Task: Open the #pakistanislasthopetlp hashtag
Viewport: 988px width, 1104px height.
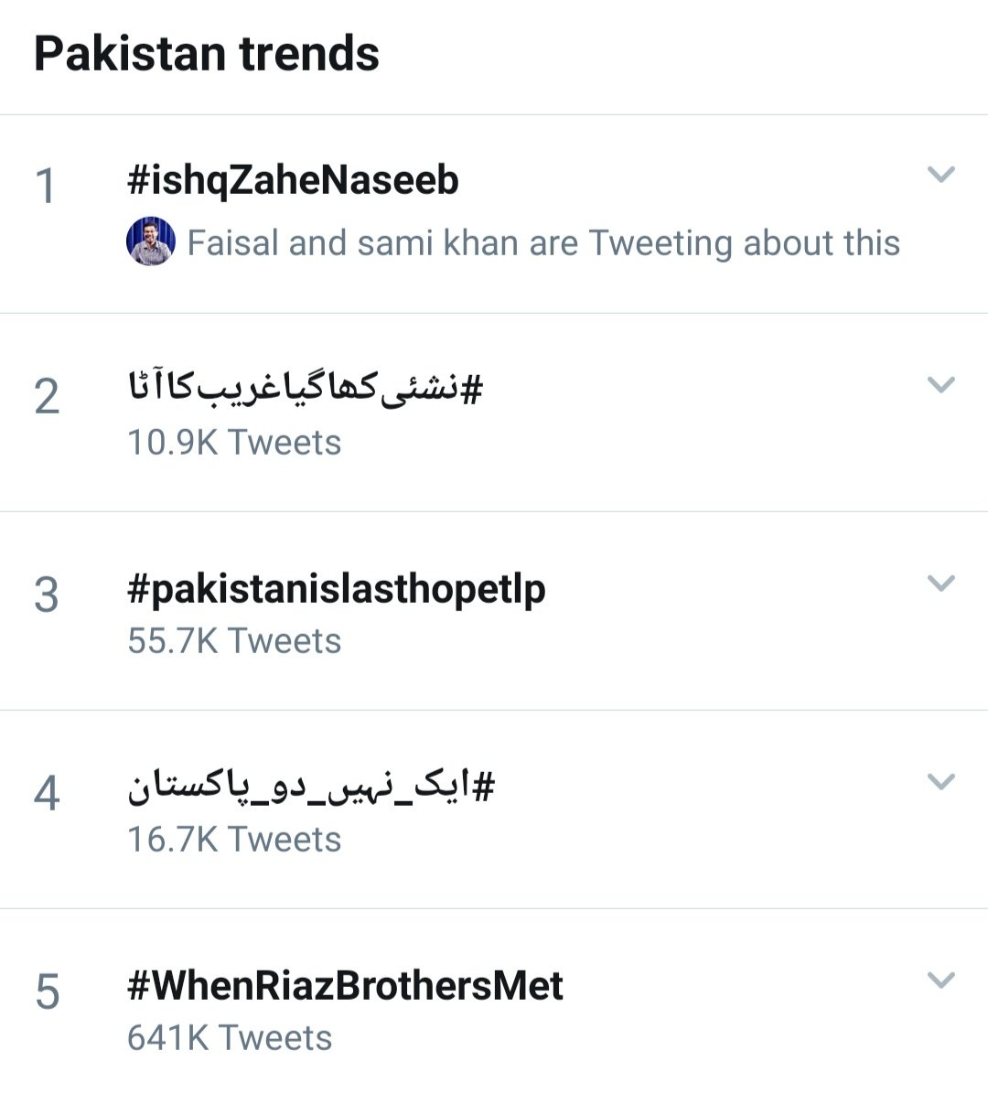Action: [336, 589]
